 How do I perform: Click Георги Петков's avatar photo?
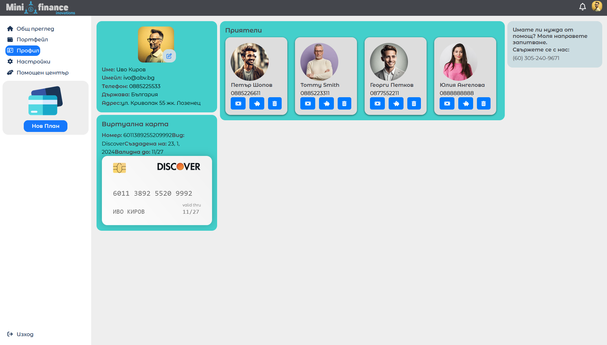click(x=389, y=62)
